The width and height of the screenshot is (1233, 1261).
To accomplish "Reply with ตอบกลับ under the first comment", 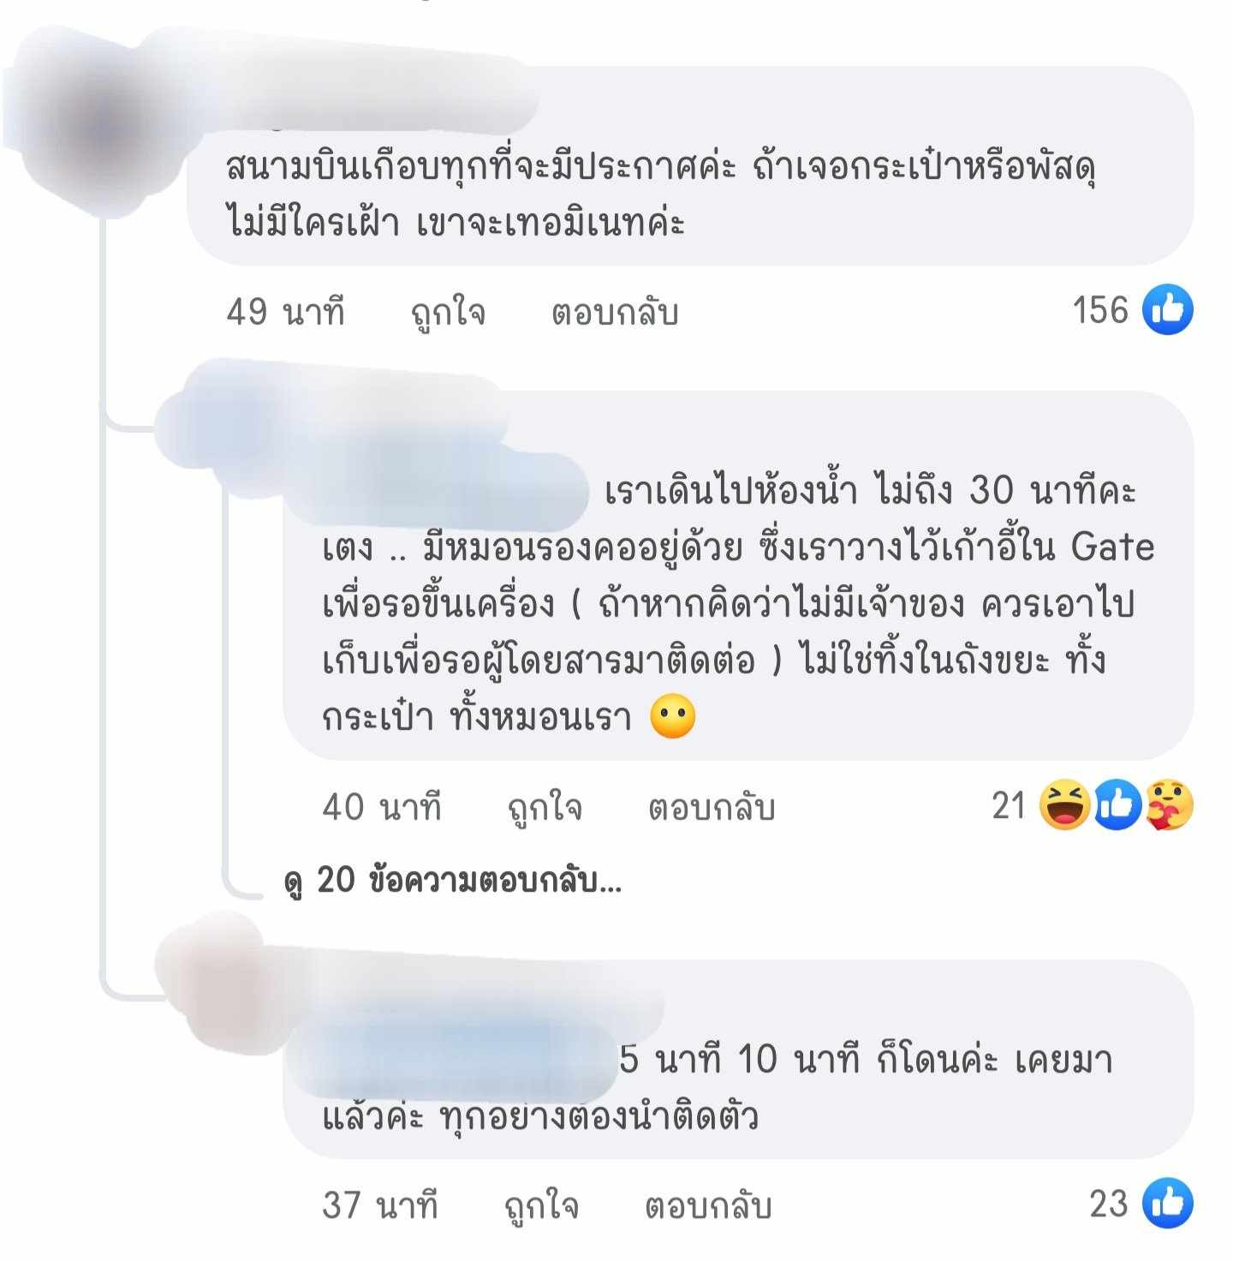I will [x=615, y=313].
